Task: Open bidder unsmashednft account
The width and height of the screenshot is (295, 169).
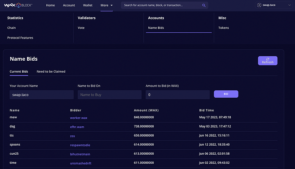Action: click(81, 163)
